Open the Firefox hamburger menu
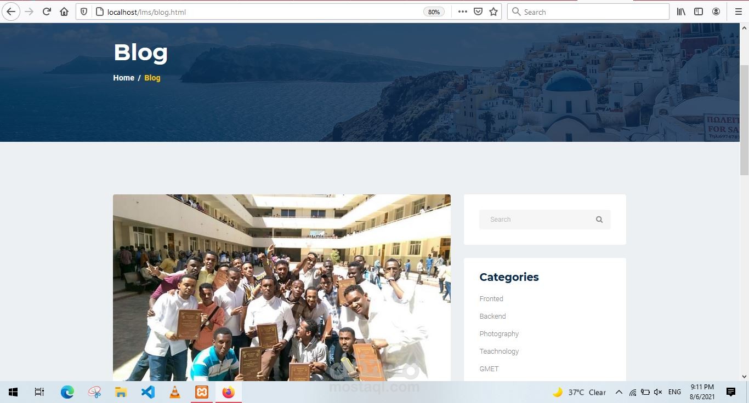This screenshot has width=749, height=403. [739, 11]
